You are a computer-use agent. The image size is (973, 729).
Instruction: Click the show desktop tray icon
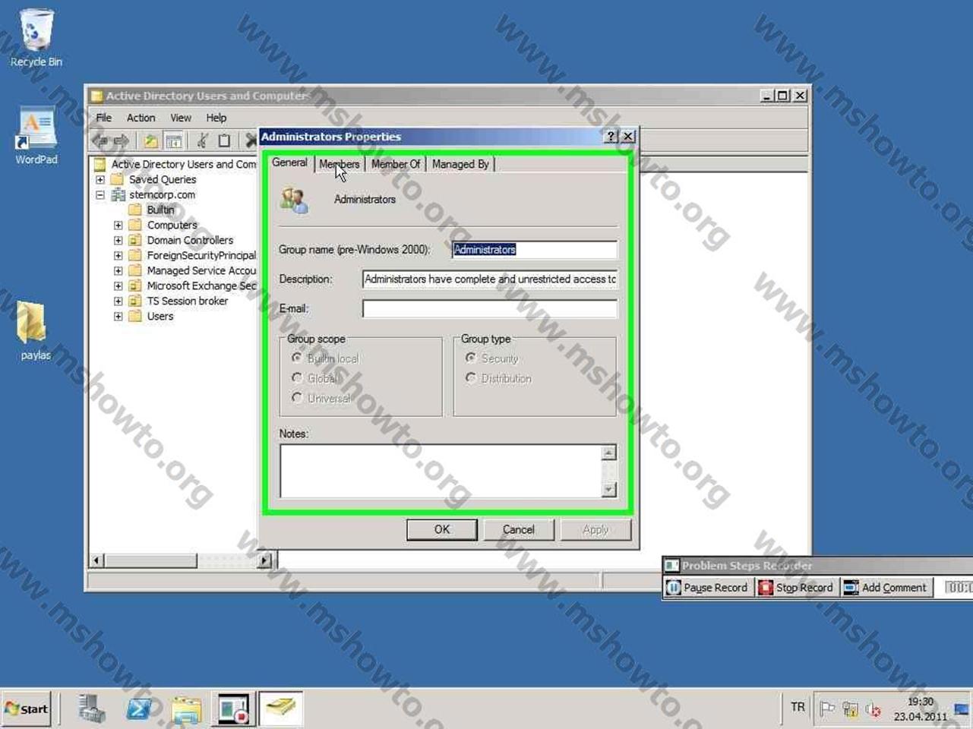962,710
